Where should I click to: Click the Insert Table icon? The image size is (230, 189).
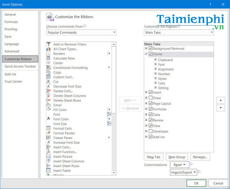[49, 171]
